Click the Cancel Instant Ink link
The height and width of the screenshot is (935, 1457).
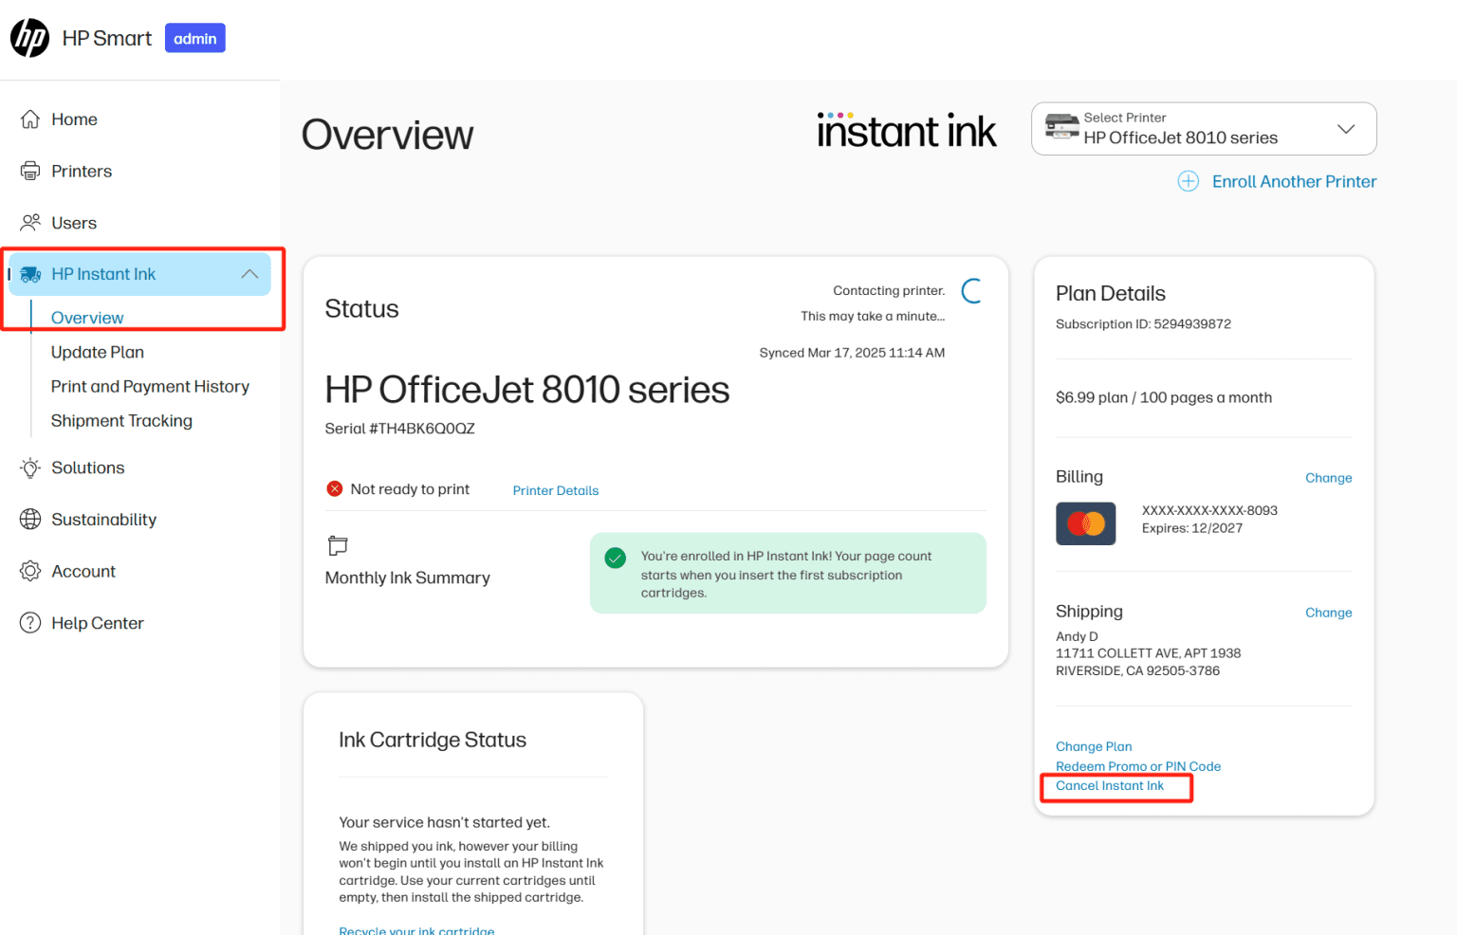pyautogui.click(x=1110, y=785)
